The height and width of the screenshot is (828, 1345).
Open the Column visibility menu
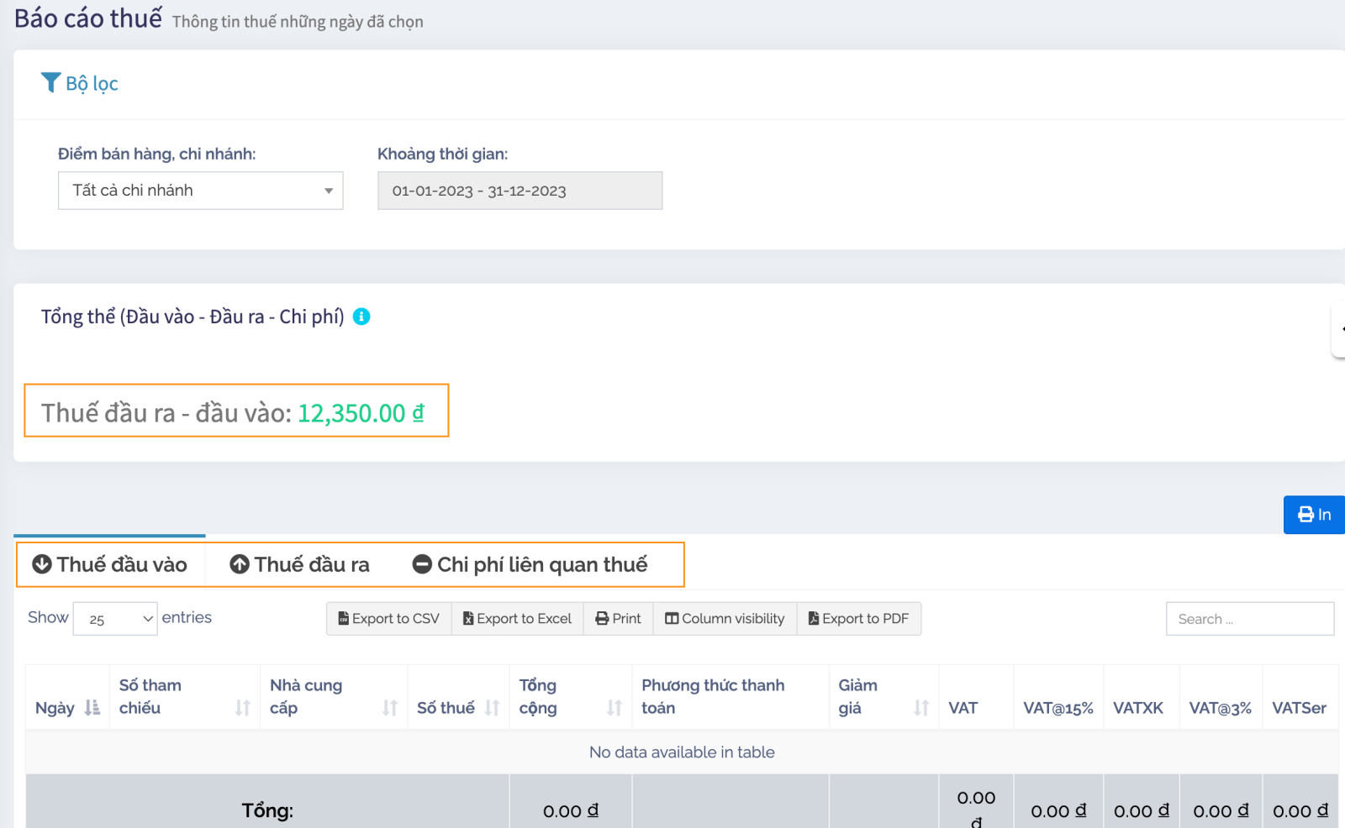[725, 619]
